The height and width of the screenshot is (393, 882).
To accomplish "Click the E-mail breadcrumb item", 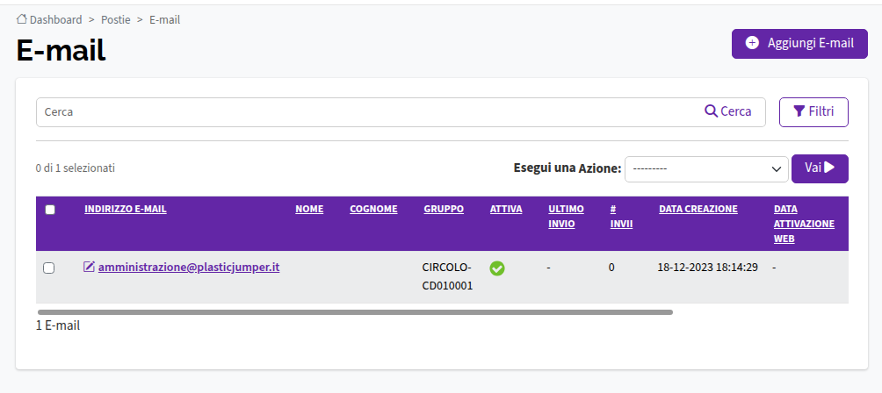I will [x=165, y=19].
